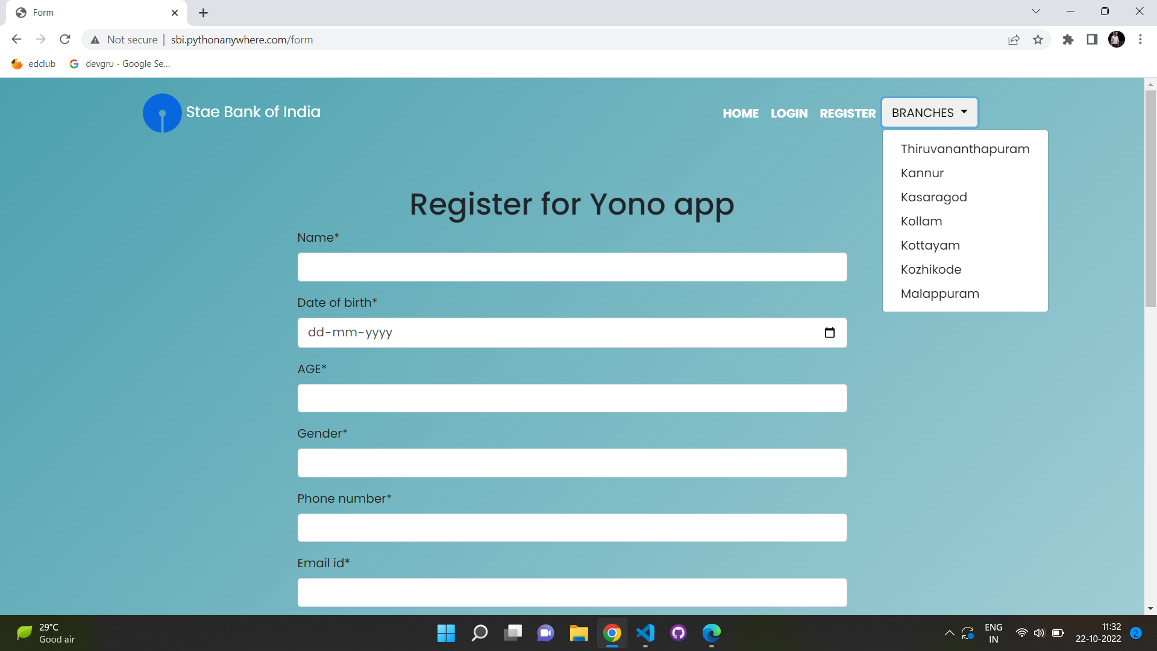Reload the page

click(65, 40)
